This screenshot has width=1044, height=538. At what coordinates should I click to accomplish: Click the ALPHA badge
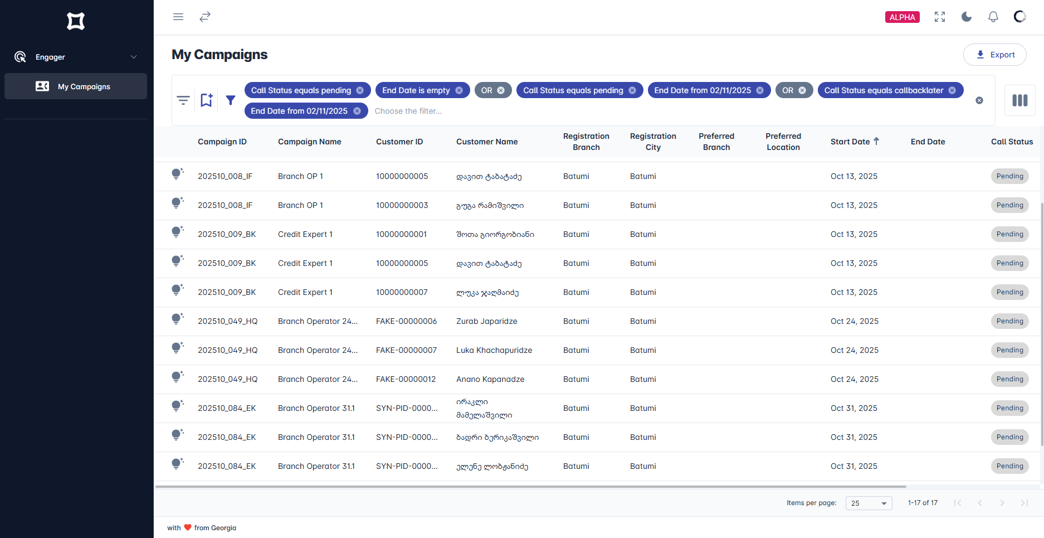tap(902, 17)
